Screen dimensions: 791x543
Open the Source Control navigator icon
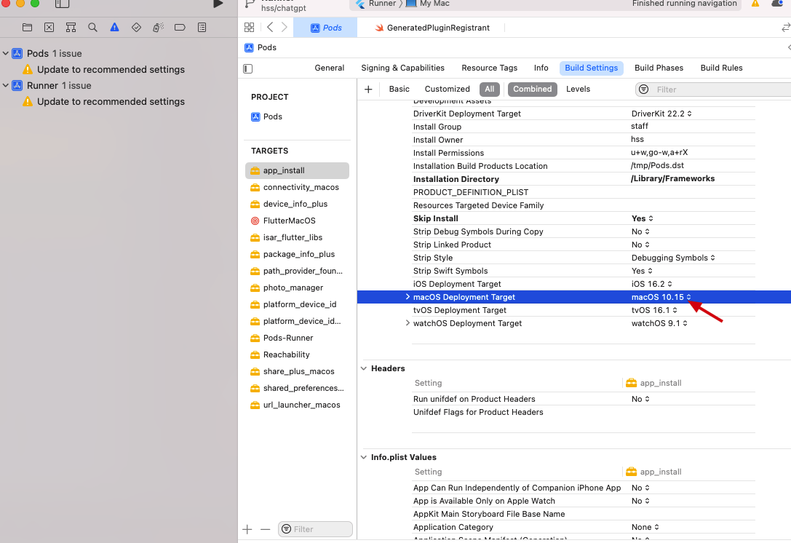click(x=49, y=27)
